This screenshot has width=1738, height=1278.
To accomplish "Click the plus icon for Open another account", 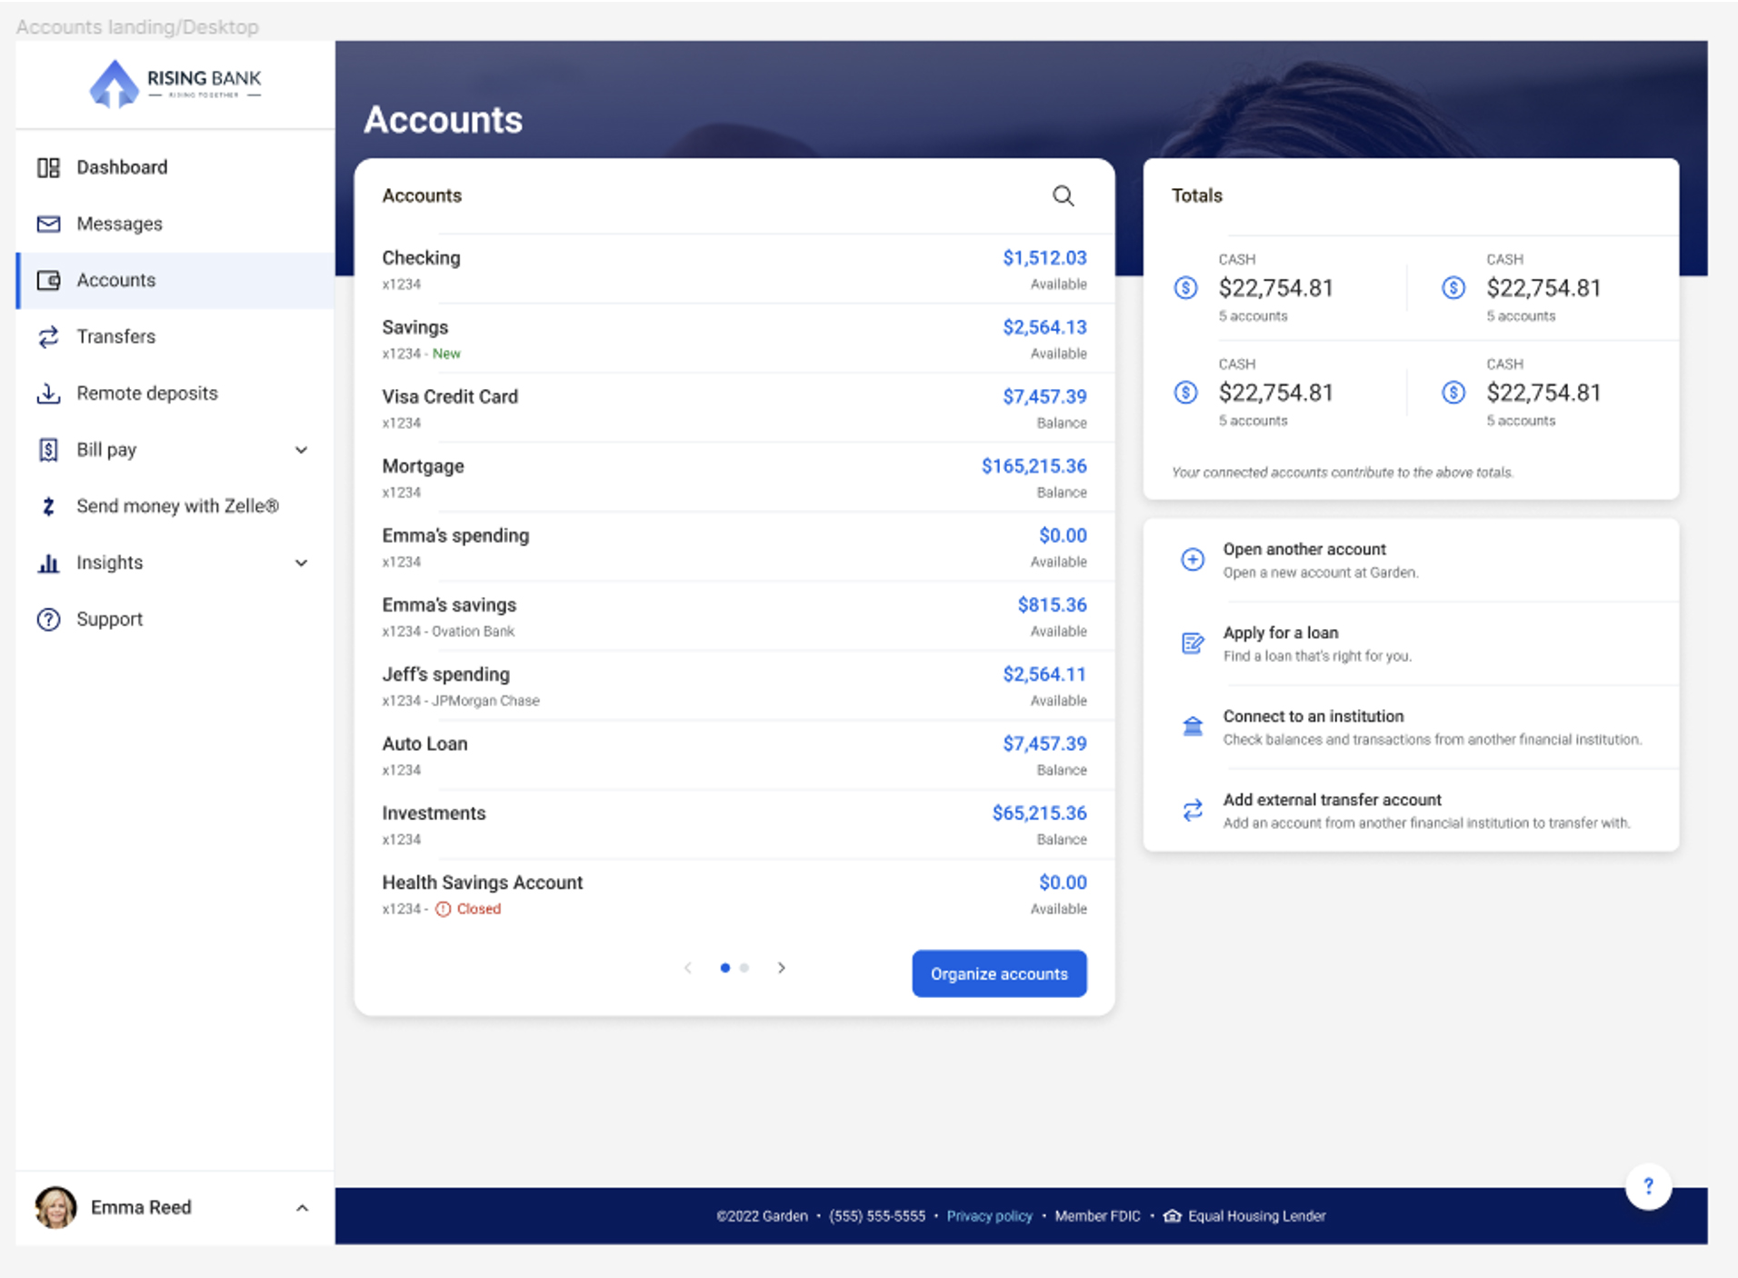I will click(x=1192, y=560).
